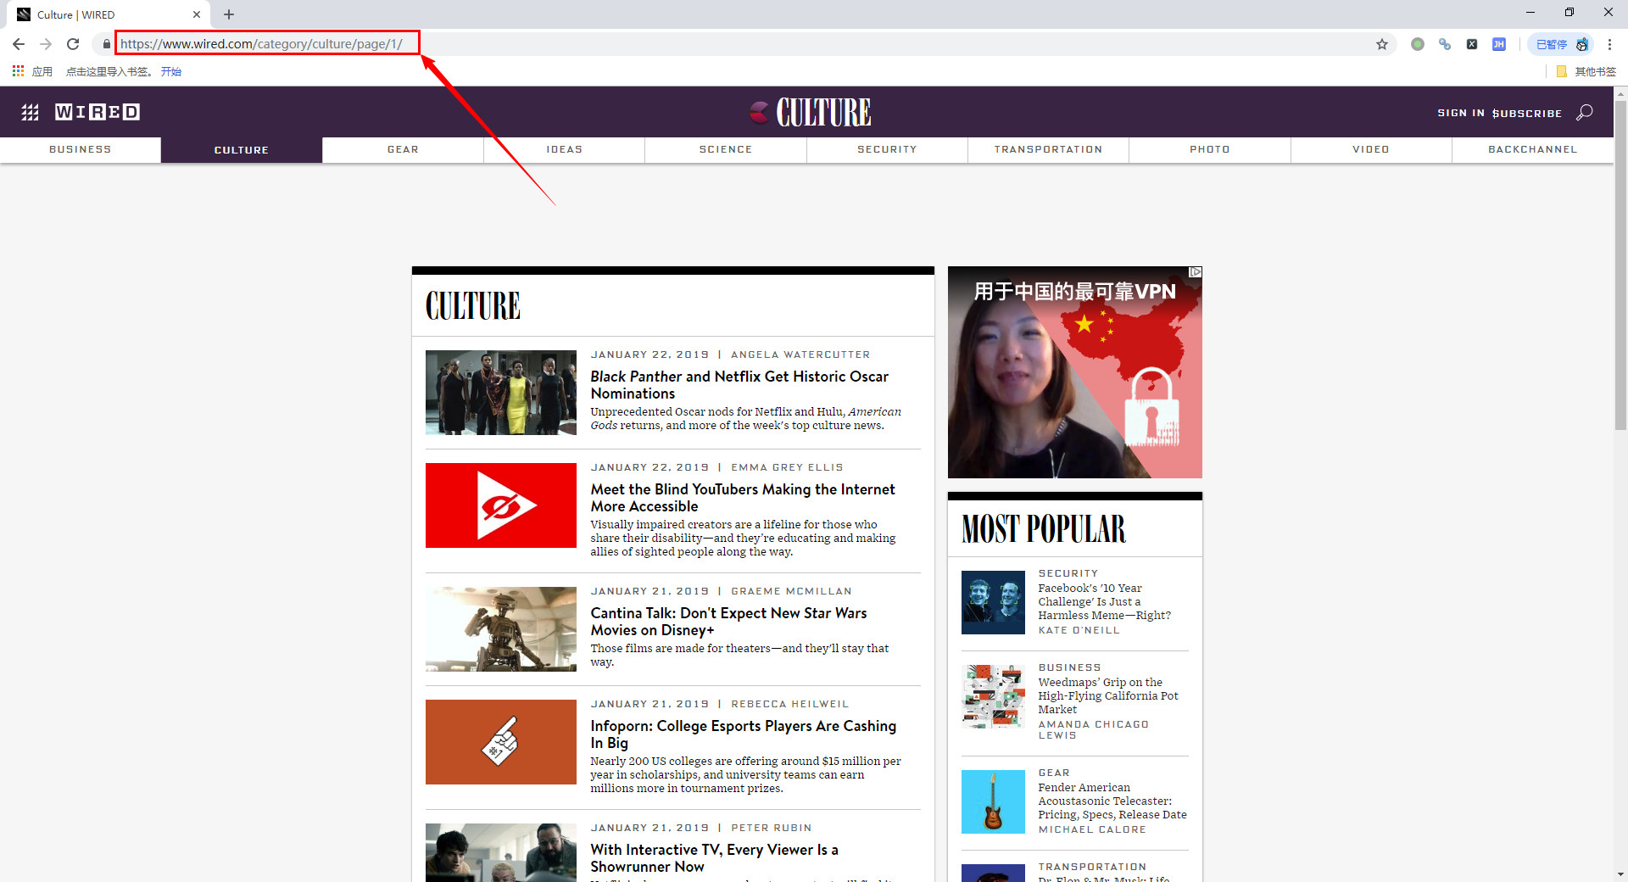1628x882 pixels.
Task: Open the GEAR section tab
Action: (x=403, y=149)
